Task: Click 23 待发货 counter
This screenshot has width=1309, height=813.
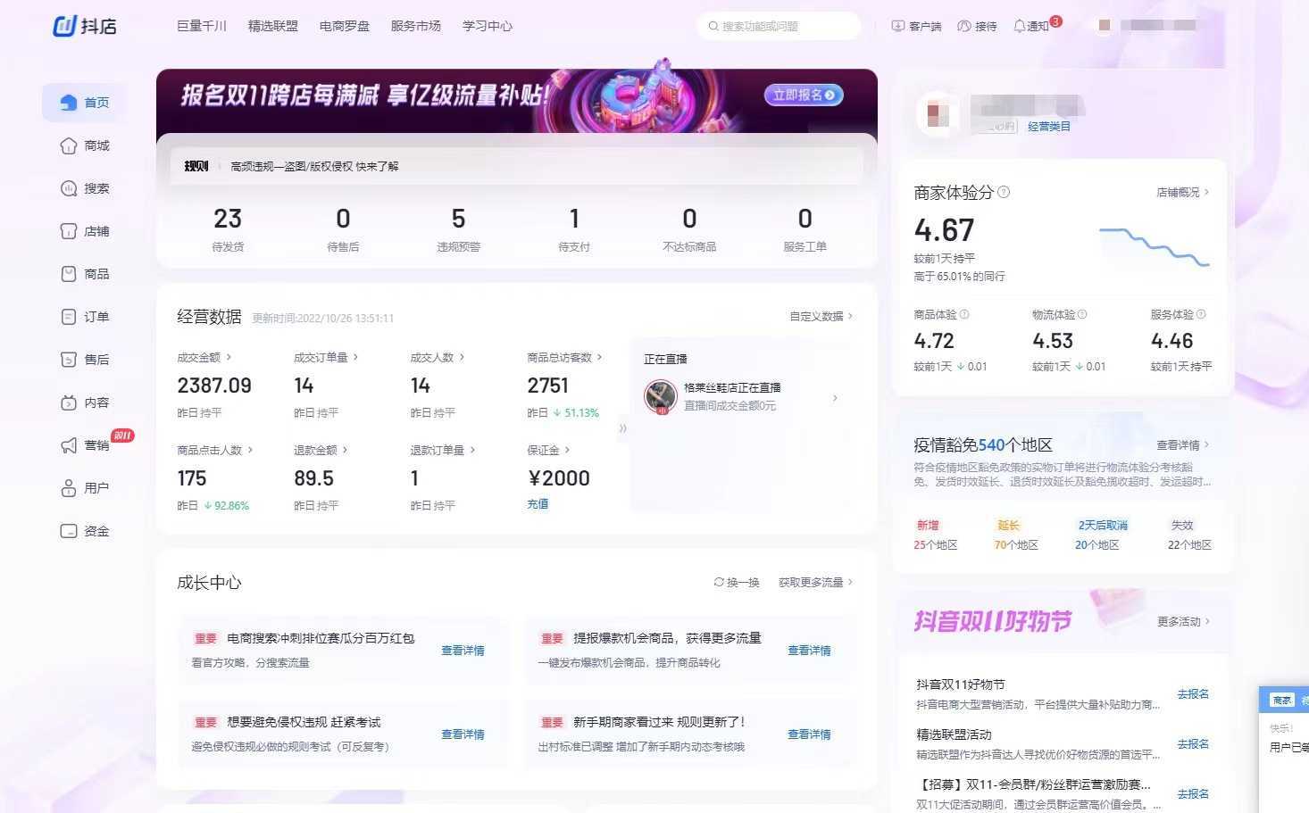Action: tap(228, 228)
